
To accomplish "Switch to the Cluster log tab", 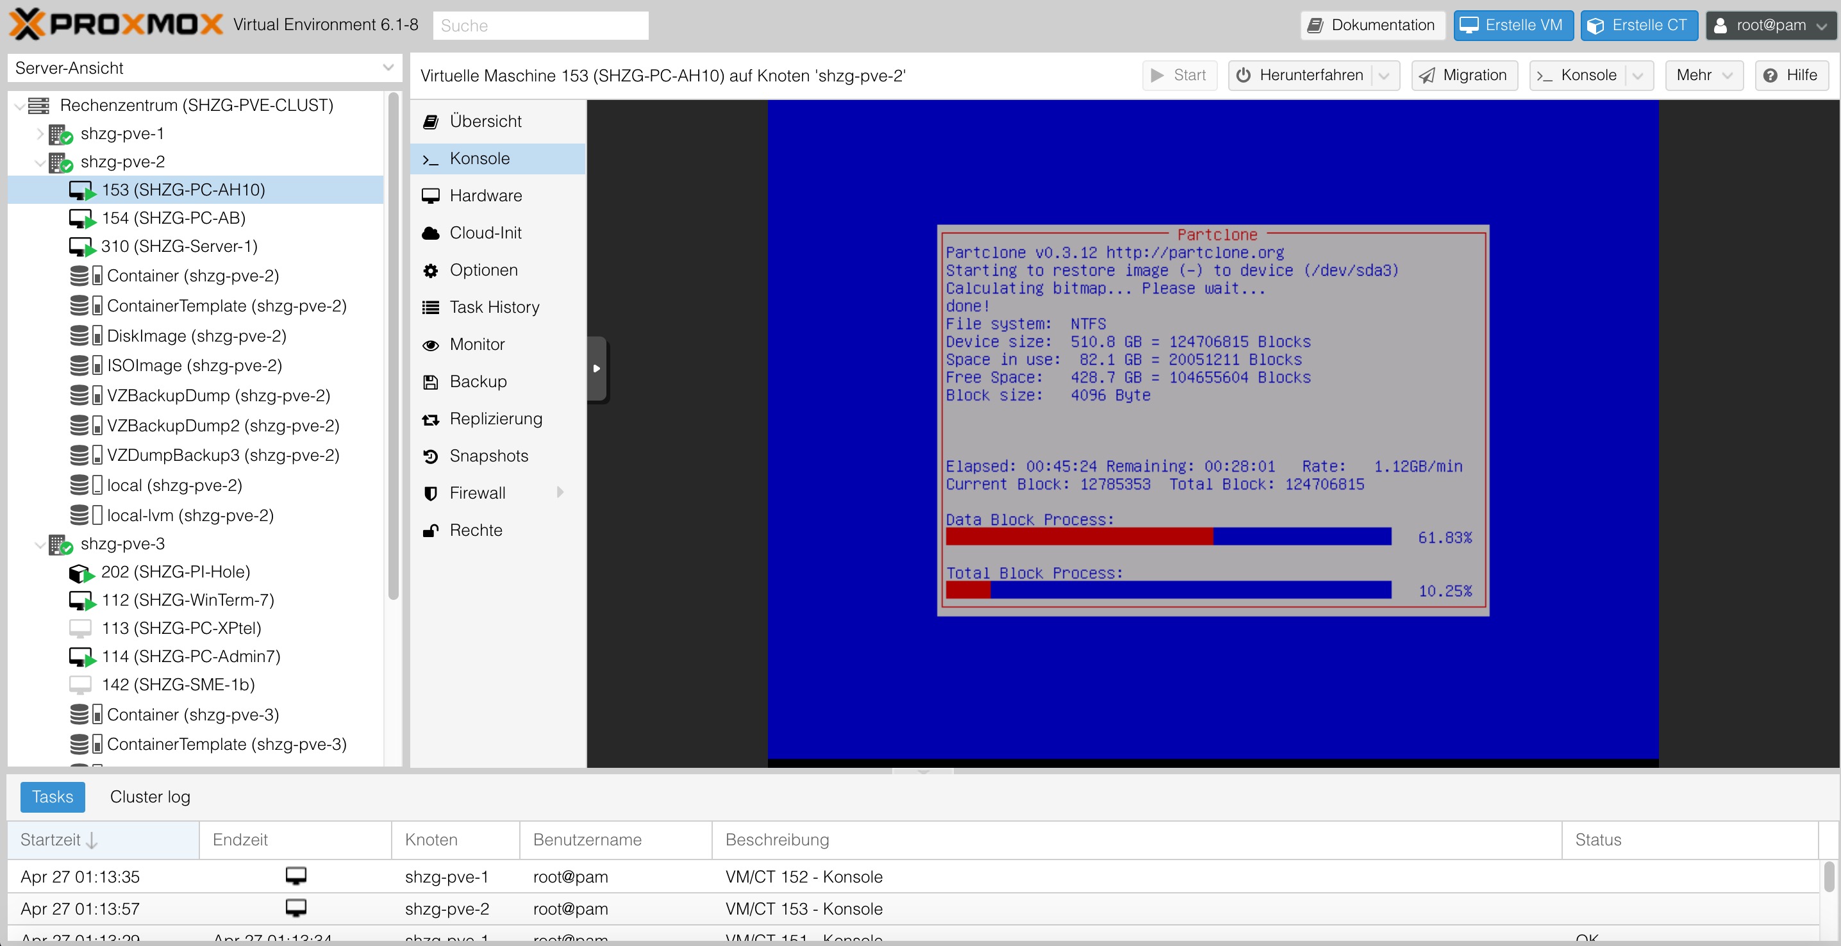I will [x=150, y=797].
